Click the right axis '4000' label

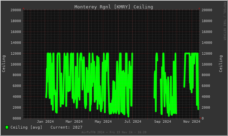pos(206,97)
